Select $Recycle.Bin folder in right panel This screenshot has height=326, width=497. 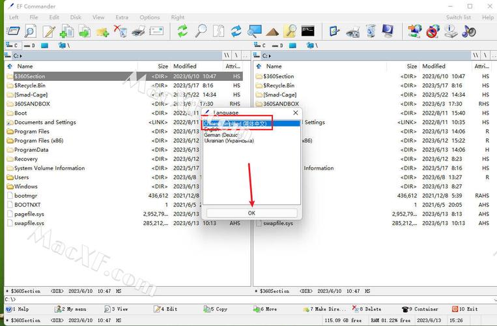(x=279, y=85)
